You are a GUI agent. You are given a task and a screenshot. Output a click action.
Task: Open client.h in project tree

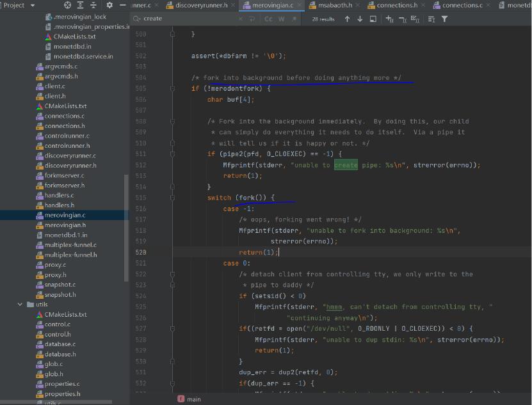coord(55,96)
